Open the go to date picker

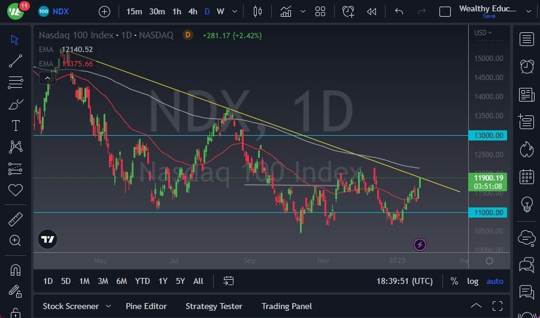click(228, 281)
